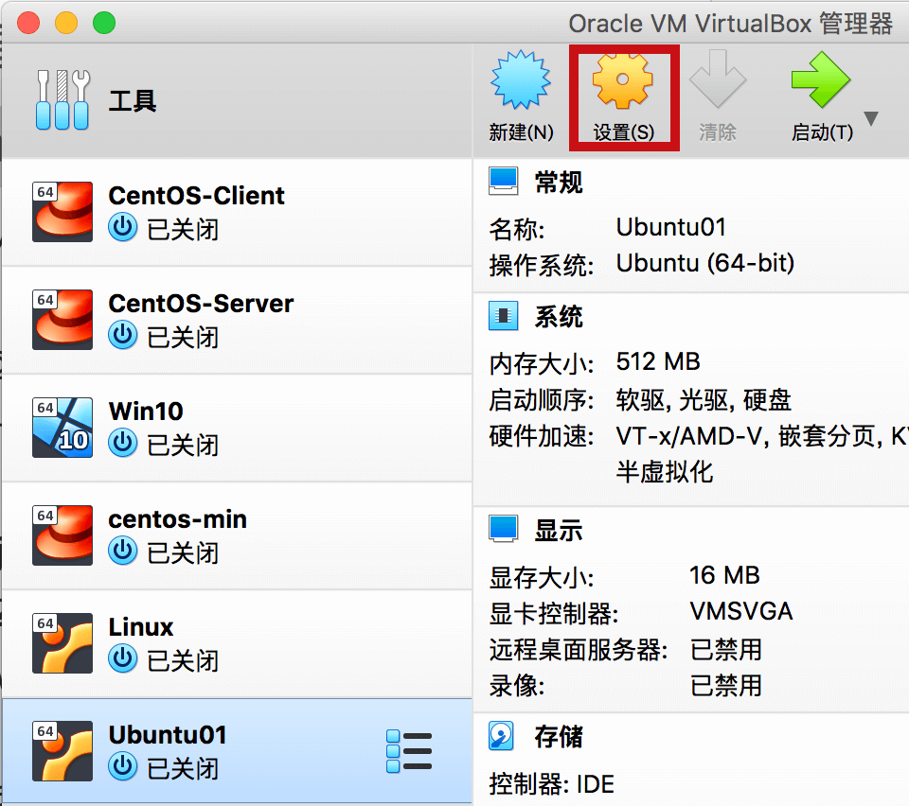Click the Display (显示) screen icon
The height and width of the screenshot is (806, 909).
click(503, 529)
